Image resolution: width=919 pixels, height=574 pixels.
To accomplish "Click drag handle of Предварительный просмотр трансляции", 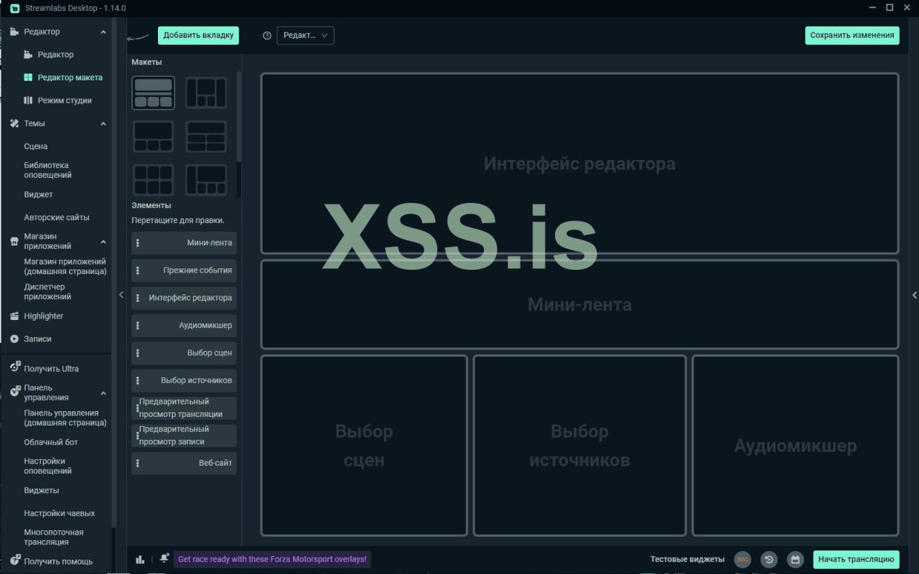I will click(138, 408).
